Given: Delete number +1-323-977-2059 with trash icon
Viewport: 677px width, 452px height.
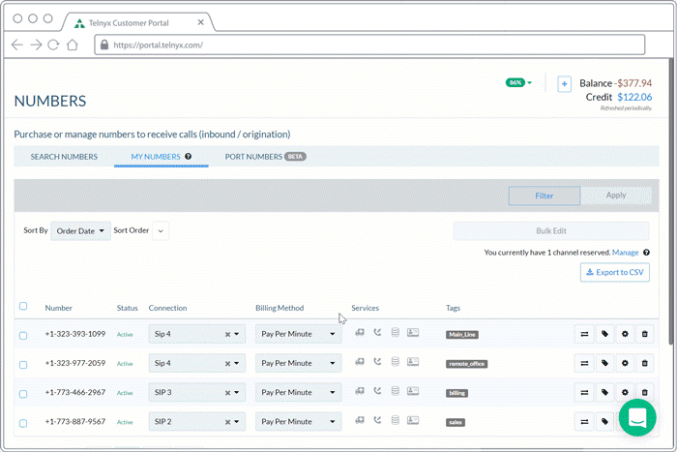Looking at the screenshot, I should click(x=645, y=363).
